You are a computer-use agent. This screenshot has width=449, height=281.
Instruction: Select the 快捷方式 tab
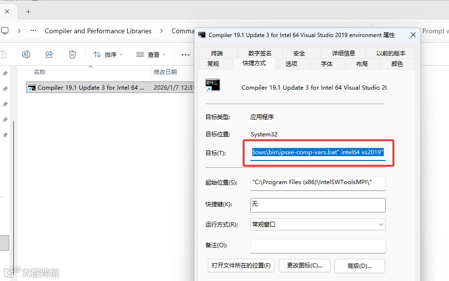pyautogui.click(x=254, y=63)
